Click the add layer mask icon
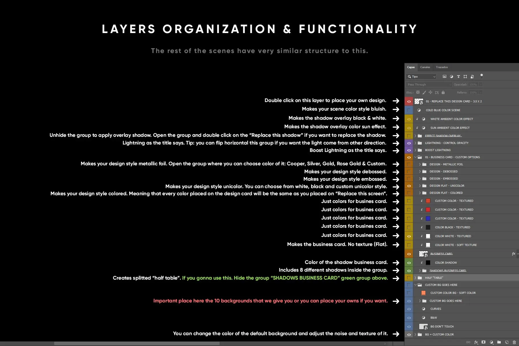Viewport: 519px width, 346px height. coord(483,342)
